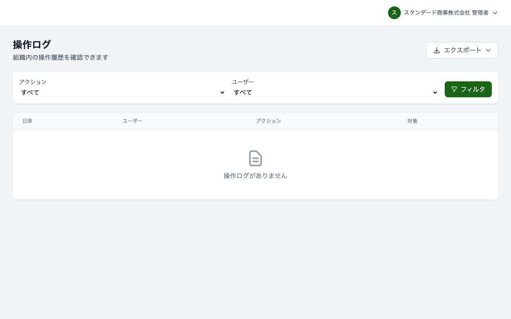Click the 操作ログがありません message

click(x=255, y=176)
